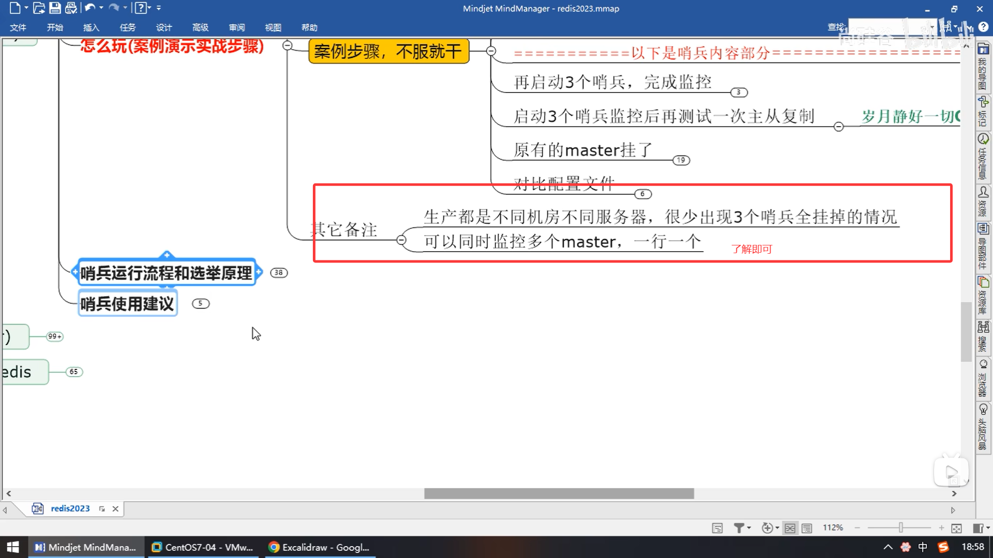993x558 pixels.
Task: Click the open file folder icon
Action: 39,8
